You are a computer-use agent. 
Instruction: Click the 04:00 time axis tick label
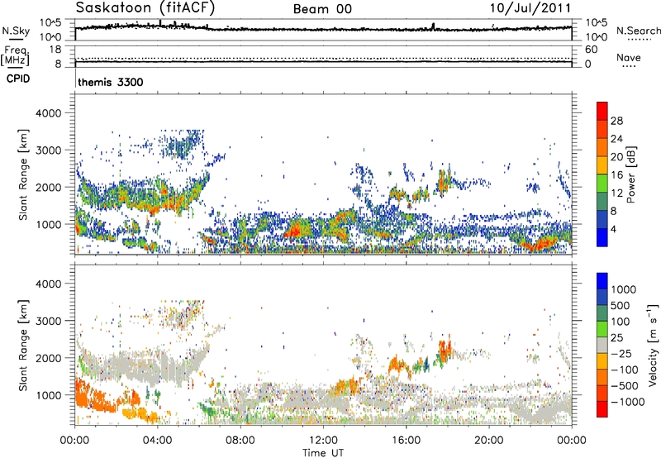click(157, 440)
